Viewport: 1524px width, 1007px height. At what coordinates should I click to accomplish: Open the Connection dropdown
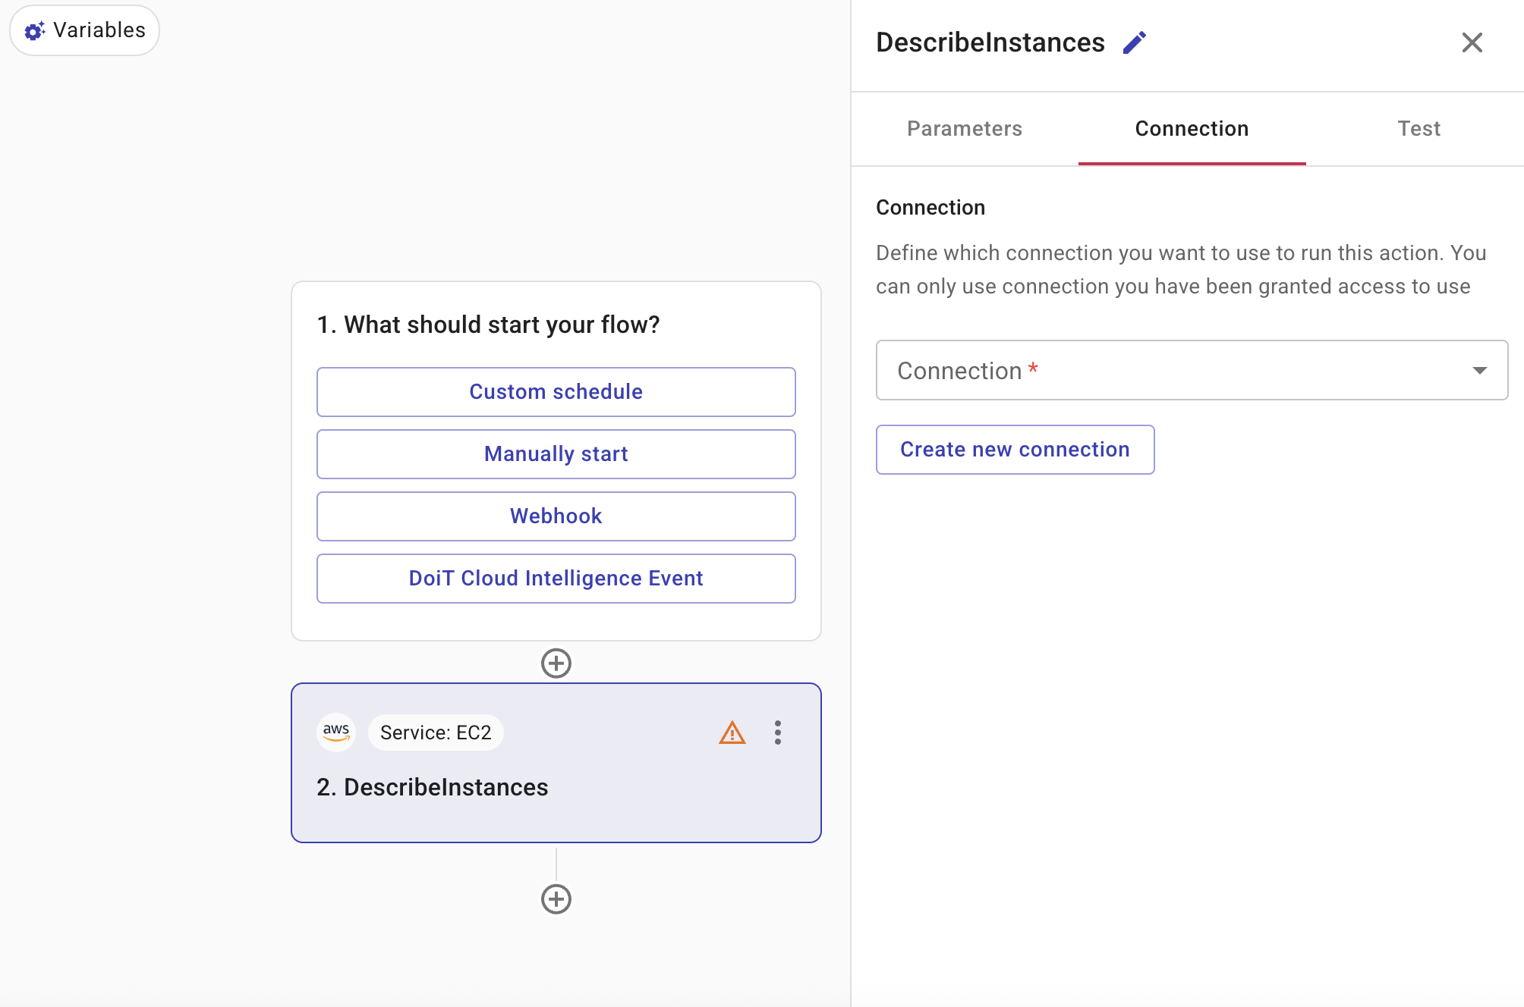[x=1191, y=370]
